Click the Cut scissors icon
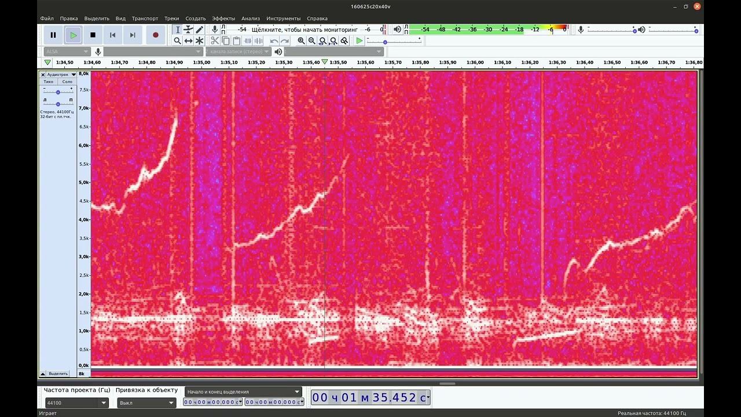 coord(215,41)
